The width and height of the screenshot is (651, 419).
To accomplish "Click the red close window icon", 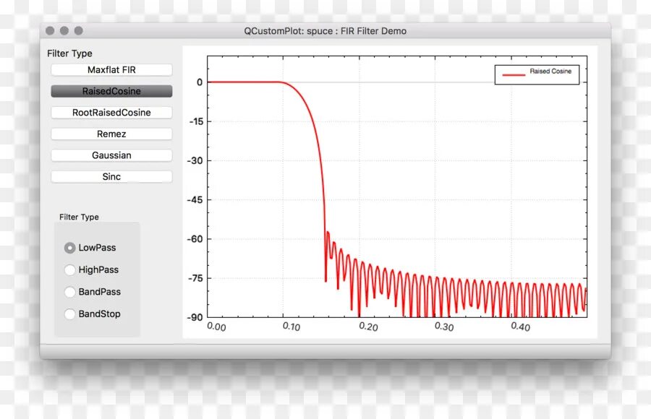I will click(x=49, y=31).
